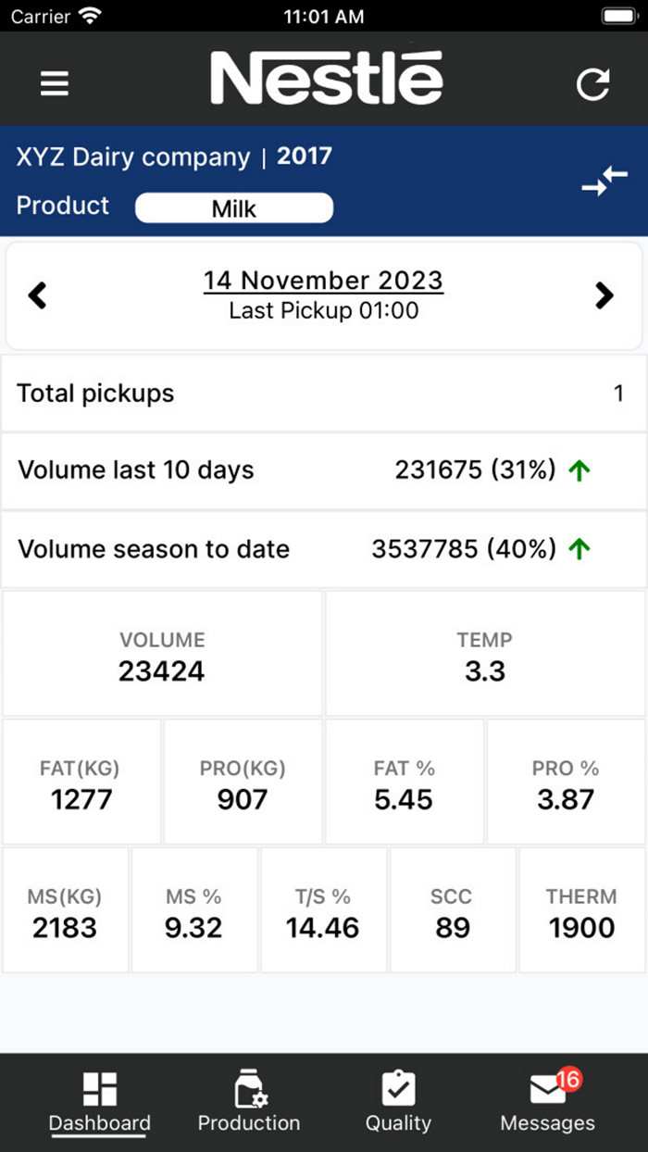The width and height of the screenshot is (648, 1152).
Task: Open the Milk product selector
Action: pos(233,207)
